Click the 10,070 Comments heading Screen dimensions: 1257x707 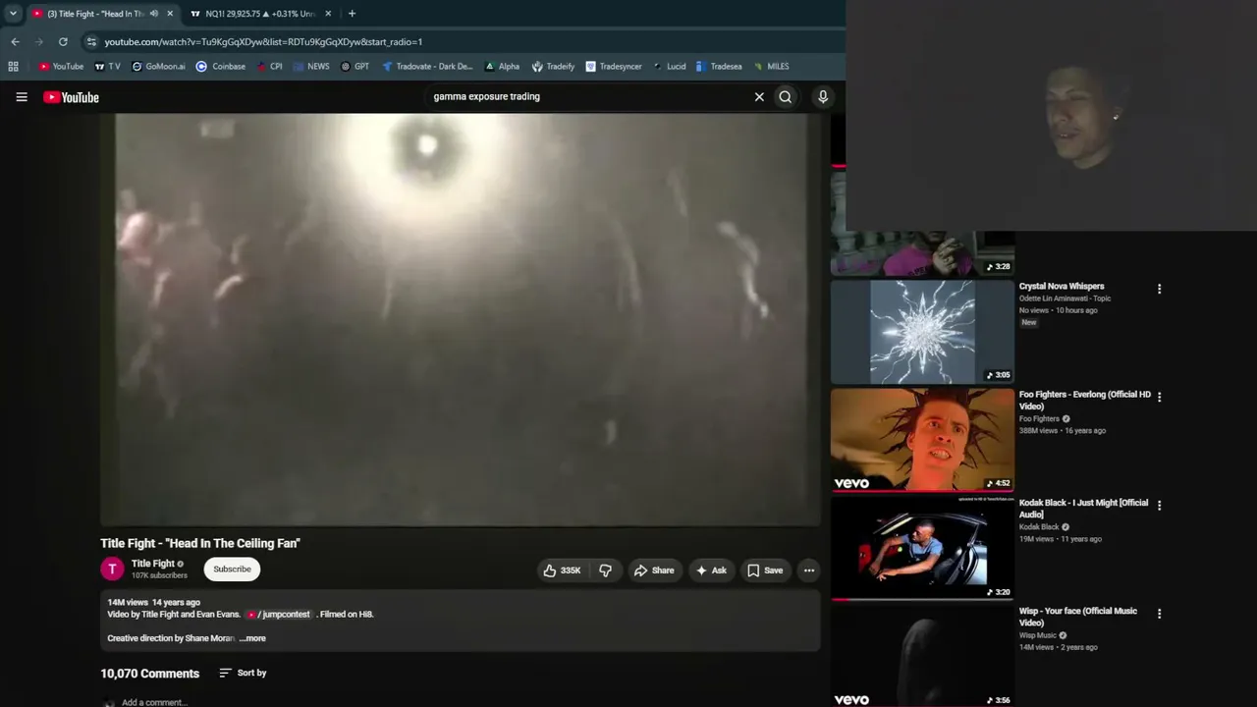point(149,674)
